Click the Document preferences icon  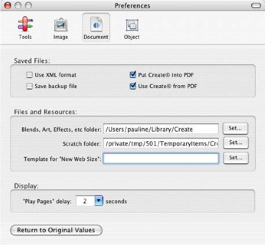tap(96, 24)
